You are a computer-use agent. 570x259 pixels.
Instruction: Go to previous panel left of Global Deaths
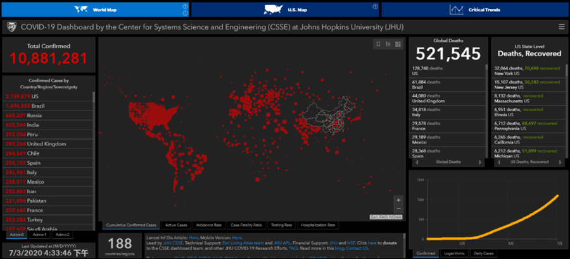(417, 162)
